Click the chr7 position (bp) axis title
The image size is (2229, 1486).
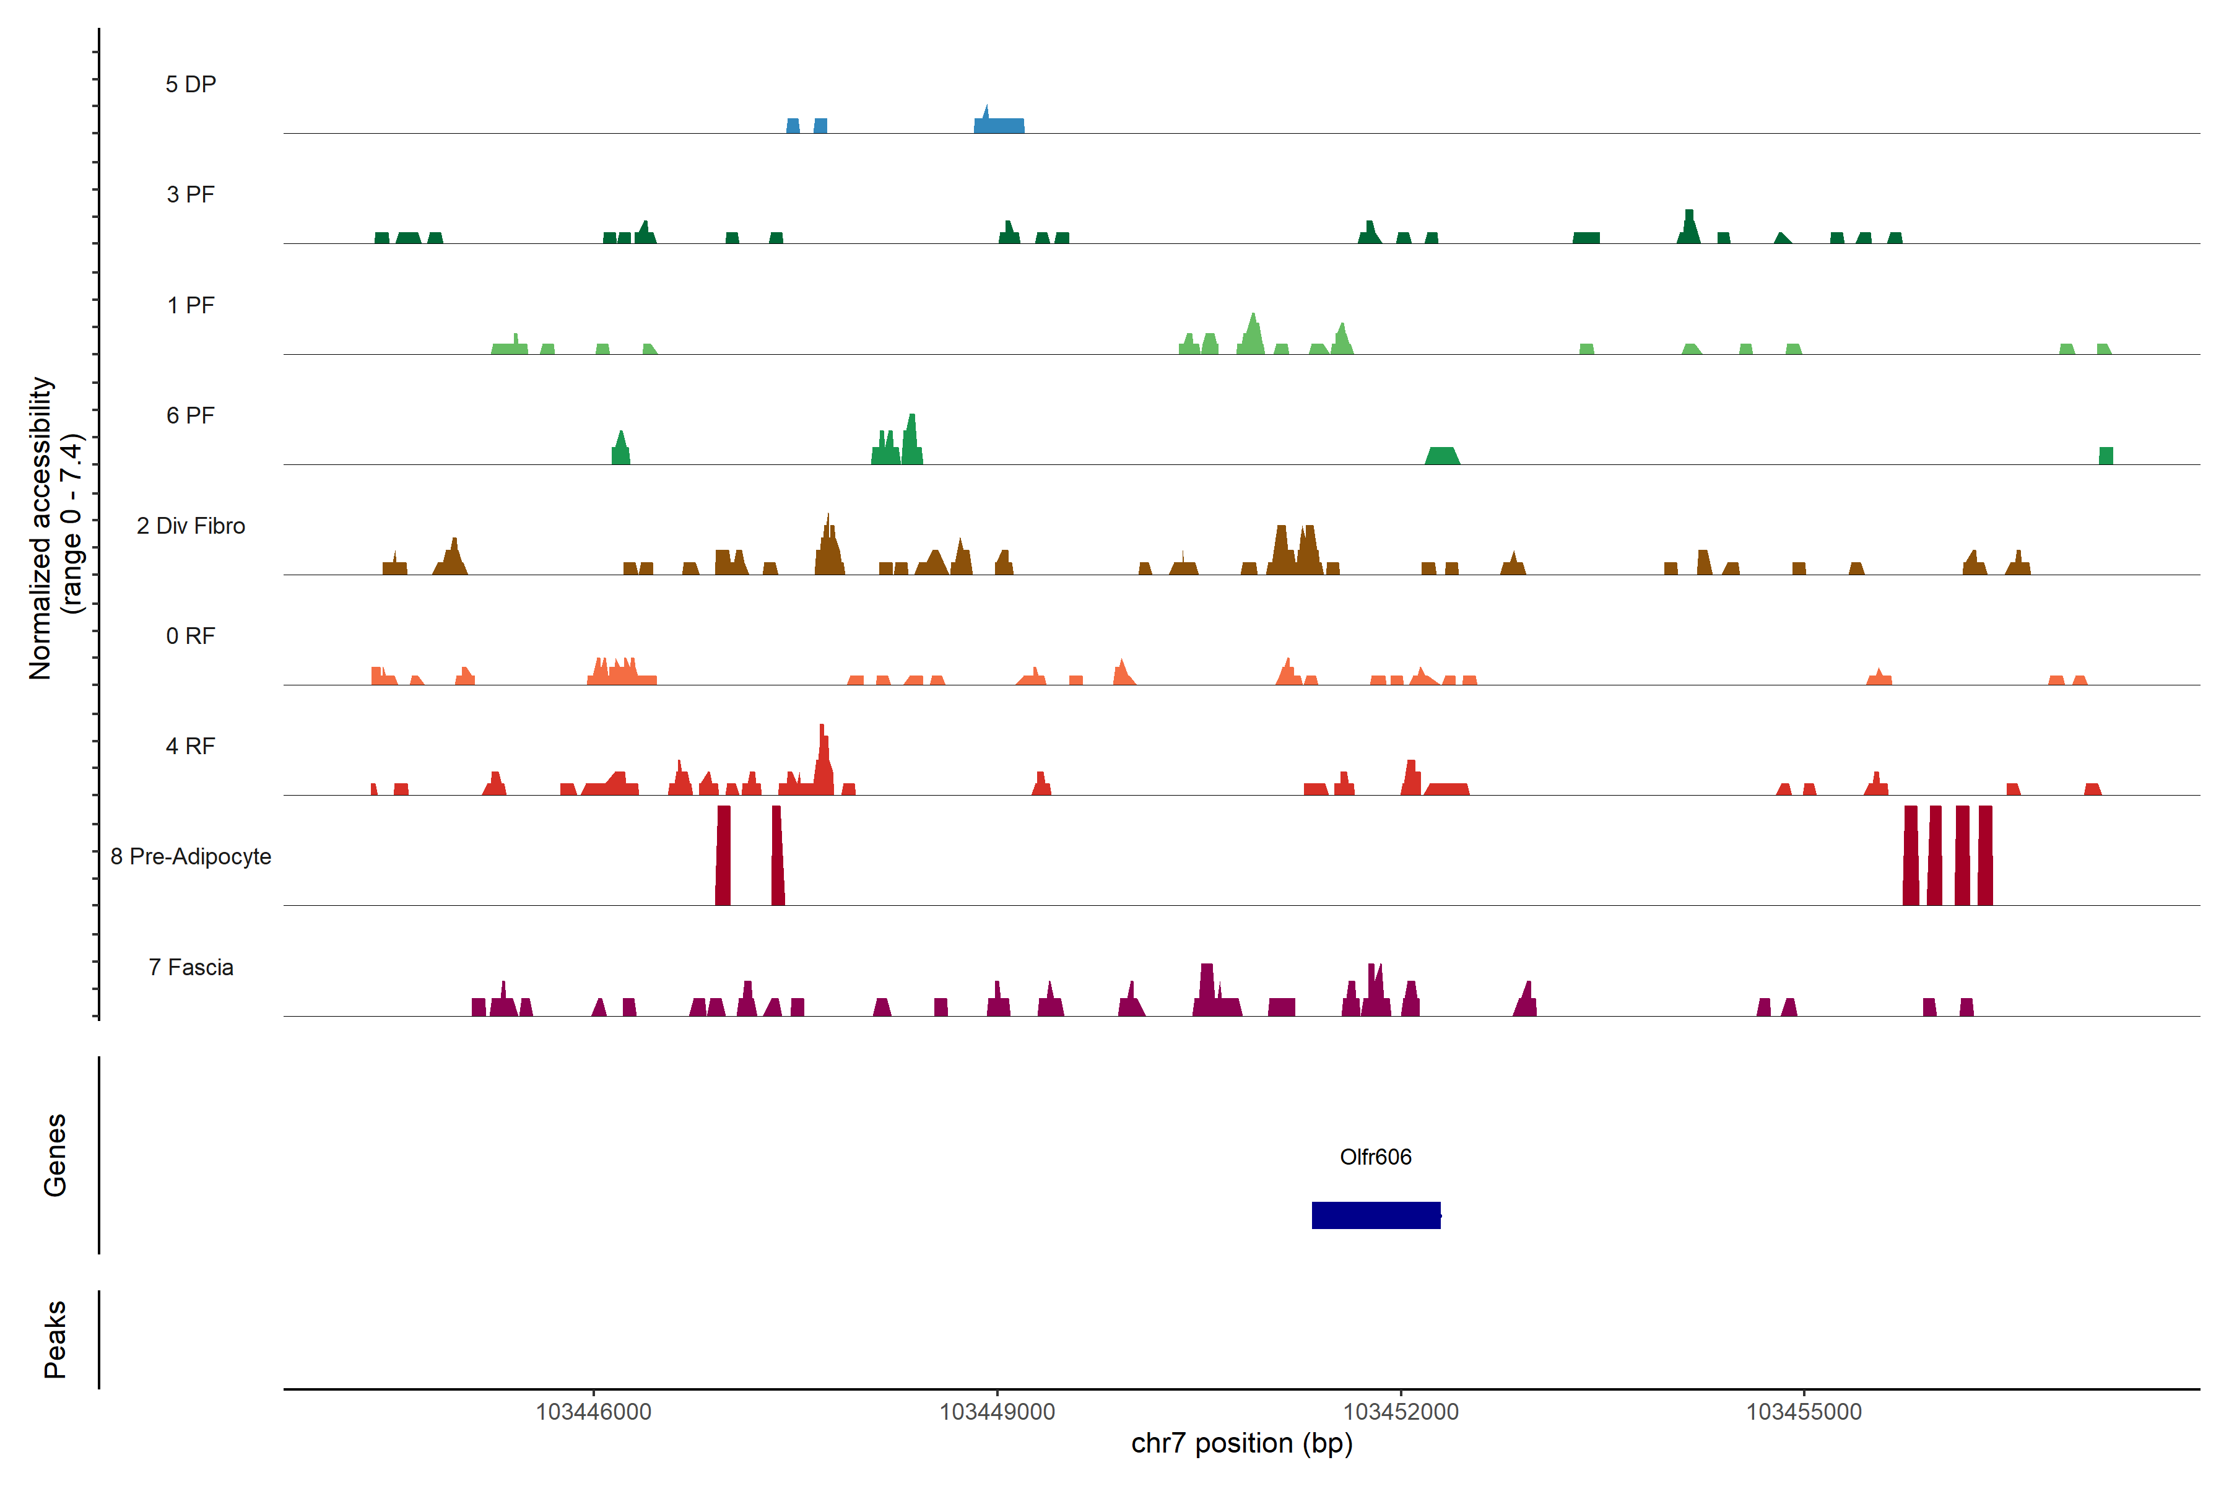pos(1241,1443)
